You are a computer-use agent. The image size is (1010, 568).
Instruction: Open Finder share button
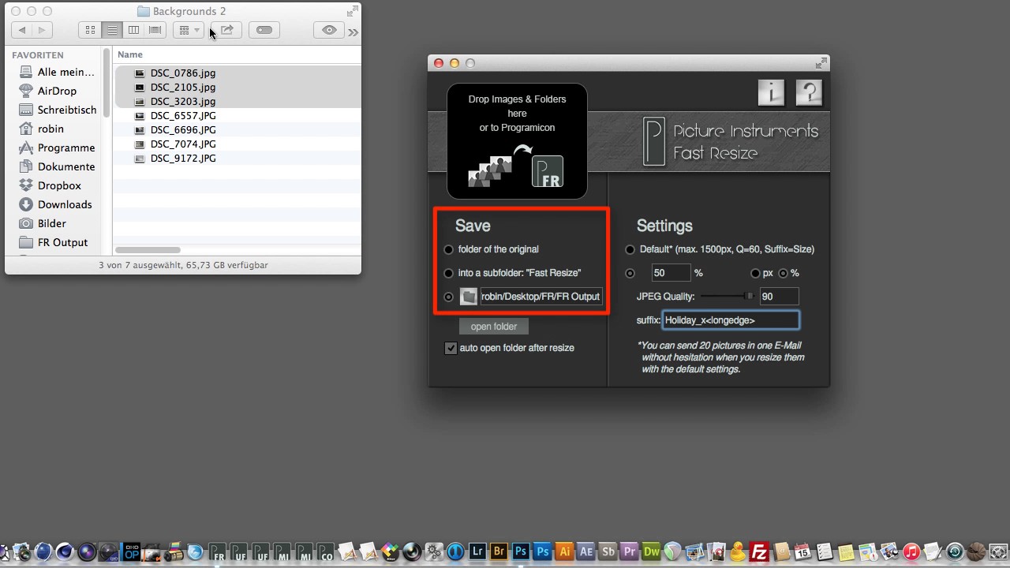(x=226, y=30)
